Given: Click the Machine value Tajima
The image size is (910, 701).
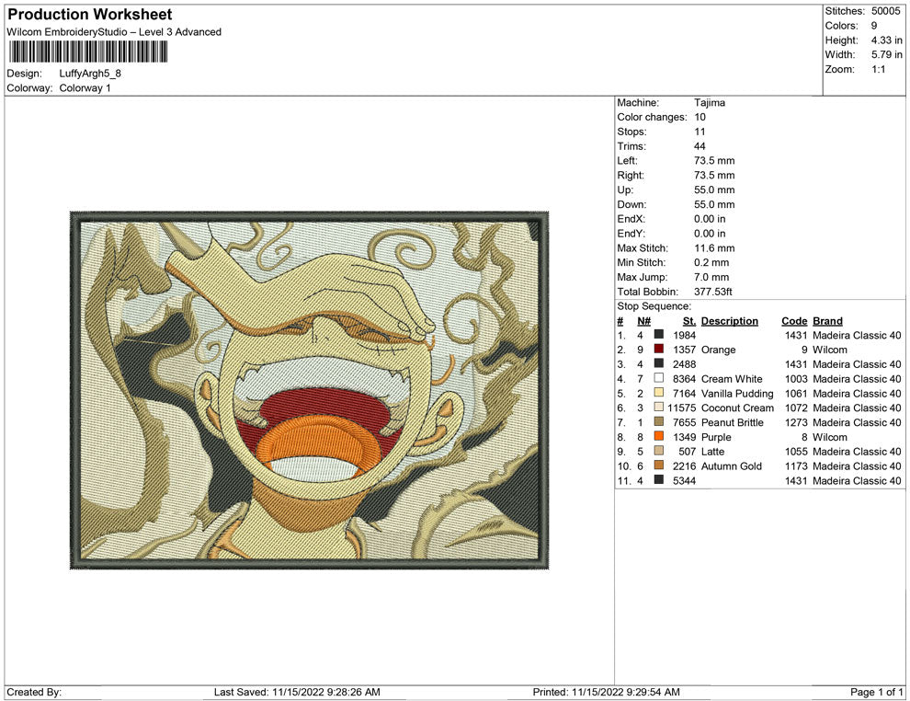Looking at the screenshot, I should click(x=710, y=102).
